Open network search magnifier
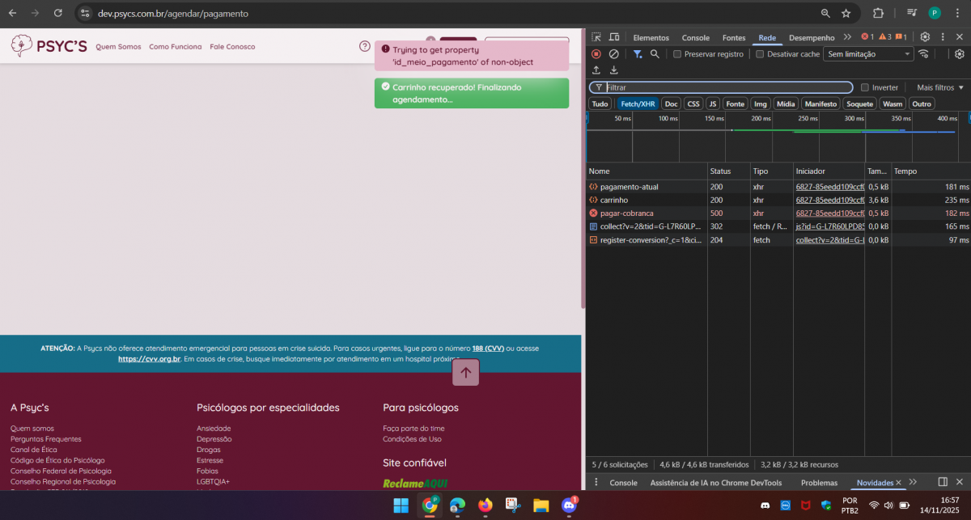Viewport: 971px width, 520px height. pyautogui.click(x=655, y=54)
